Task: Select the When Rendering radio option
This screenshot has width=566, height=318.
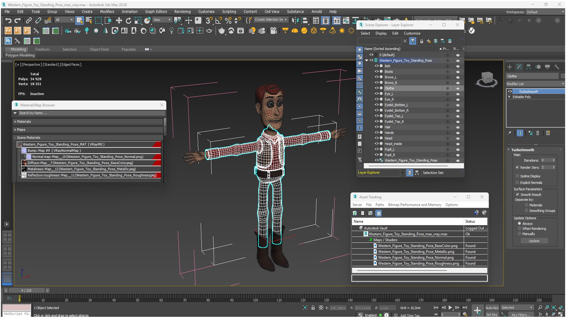Action: 519,228
